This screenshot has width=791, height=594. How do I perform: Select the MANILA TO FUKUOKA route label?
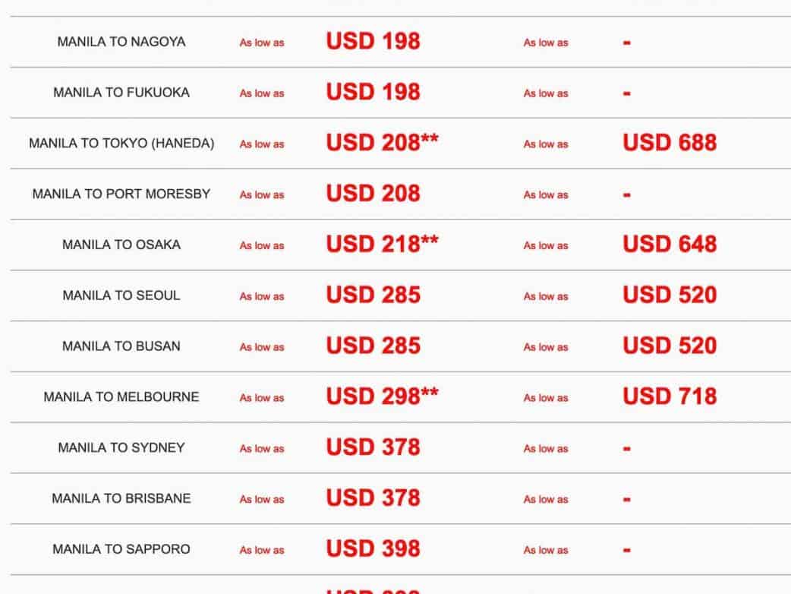click(x=121, y=93)
